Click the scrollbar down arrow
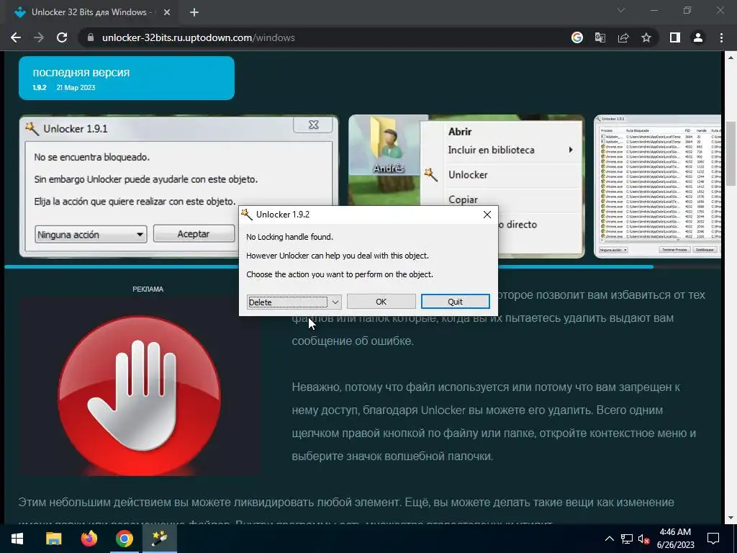This screenshot has width=737, height=553. click(731, 518)
